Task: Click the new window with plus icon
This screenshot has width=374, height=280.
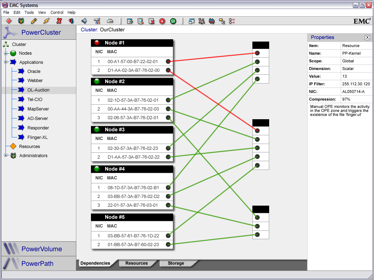Action: pyautogui.click(x=130, y=21)
